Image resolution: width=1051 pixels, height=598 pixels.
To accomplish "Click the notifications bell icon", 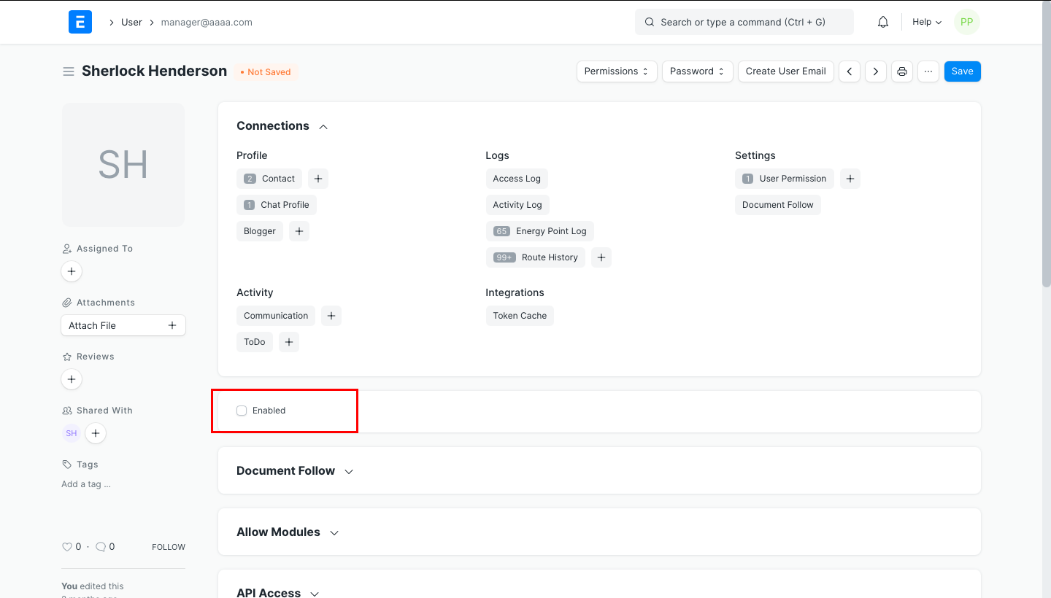I will click(883, 22).
